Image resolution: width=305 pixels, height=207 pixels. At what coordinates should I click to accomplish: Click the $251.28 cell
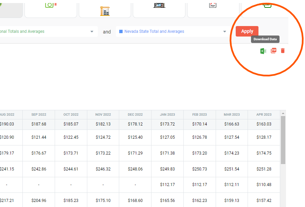[x=264, y=169]
